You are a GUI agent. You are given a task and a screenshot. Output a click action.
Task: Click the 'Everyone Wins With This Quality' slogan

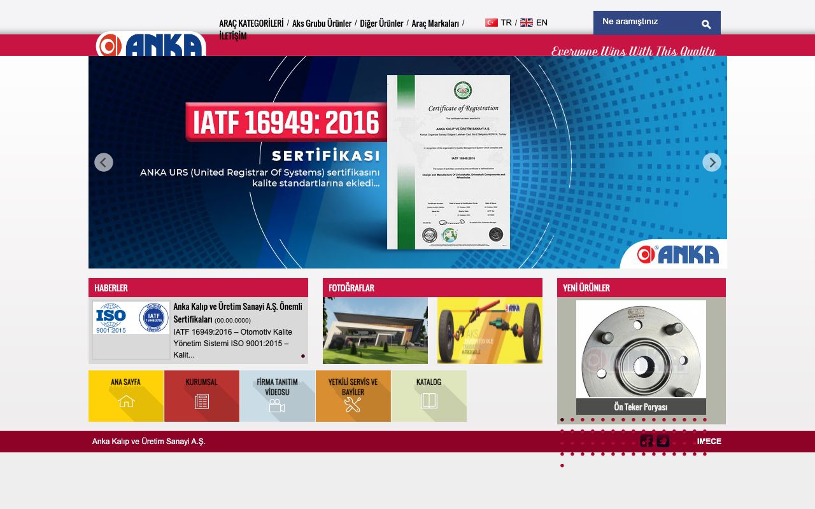(634, 51)
